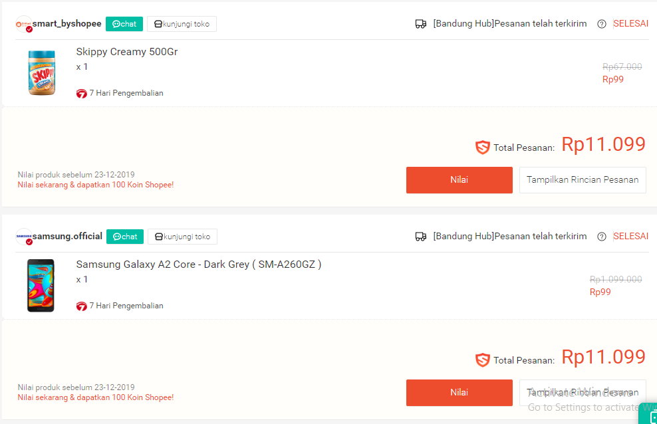Open the Samsung Galaxy A2 Core title link
The height and width of the screenshot is (424, 657).
pyautogui.click(x=198, y=265)
